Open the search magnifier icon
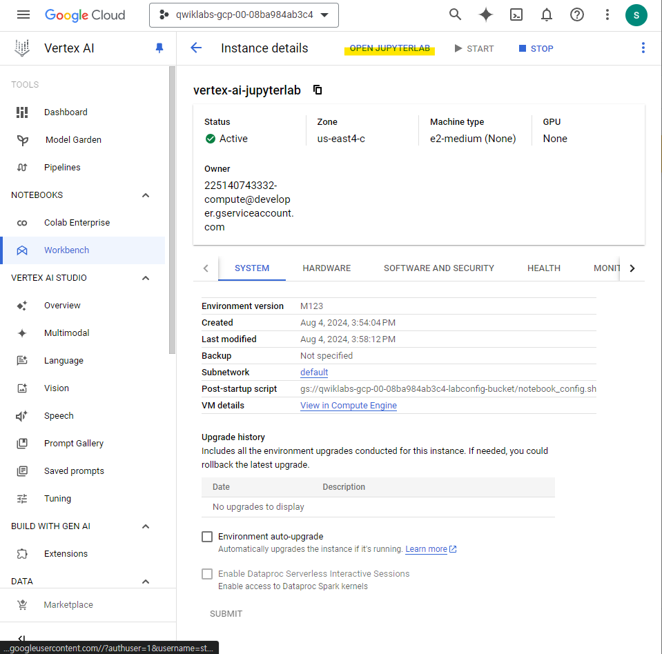 tap(455, 14)
